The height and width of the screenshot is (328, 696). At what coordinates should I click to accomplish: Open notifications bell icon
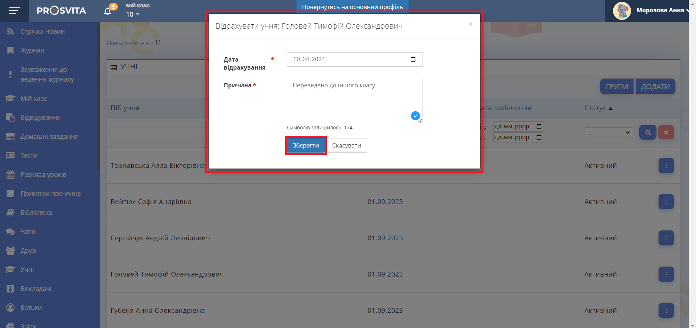click(107, 11)
